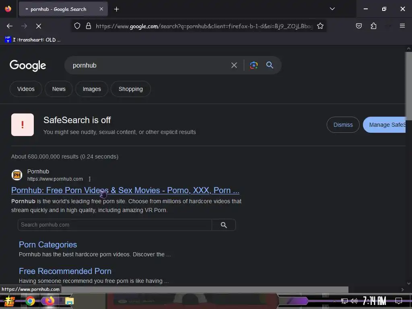Viewport: 412px width, 309px height.
Task: Launch Chrome from the taskbar
Action: point(30,301)
